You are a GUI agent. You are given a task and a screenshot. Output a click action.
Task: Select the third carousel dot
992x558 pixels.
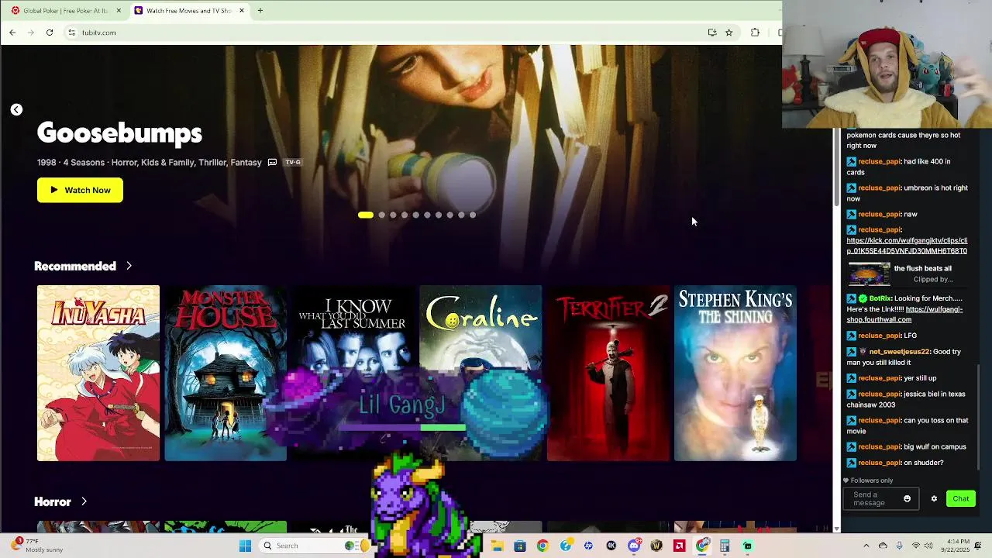(393, 215)
